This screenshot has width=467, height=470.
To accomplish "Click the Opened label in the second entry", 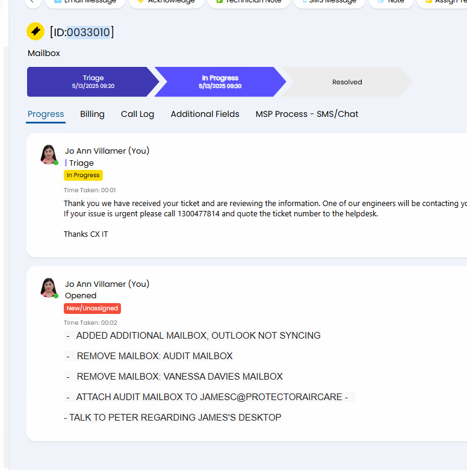I will point(81,295).
